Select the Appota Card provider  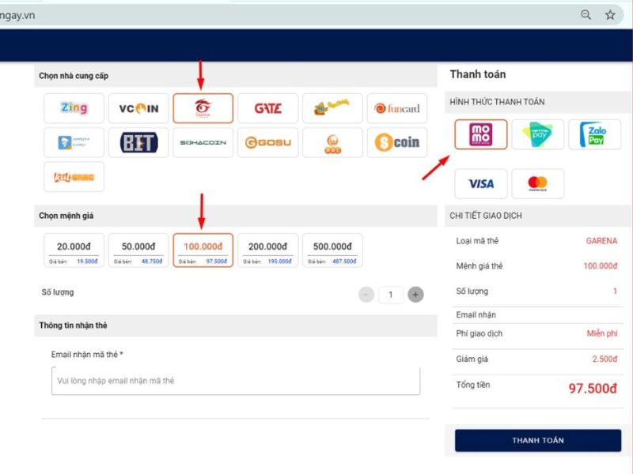tap(74, 142)
